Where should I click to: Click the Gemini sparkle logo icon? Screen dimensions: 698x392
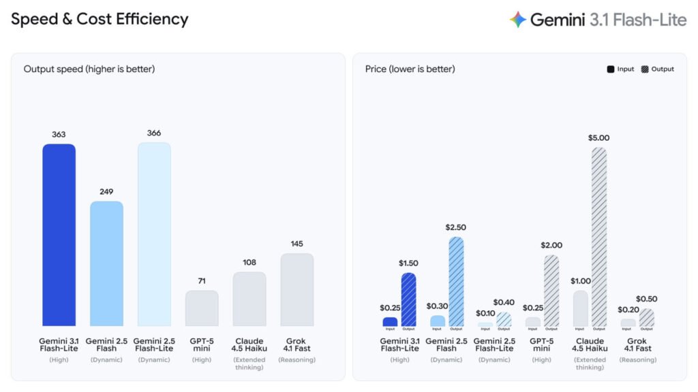pos(518,20)
